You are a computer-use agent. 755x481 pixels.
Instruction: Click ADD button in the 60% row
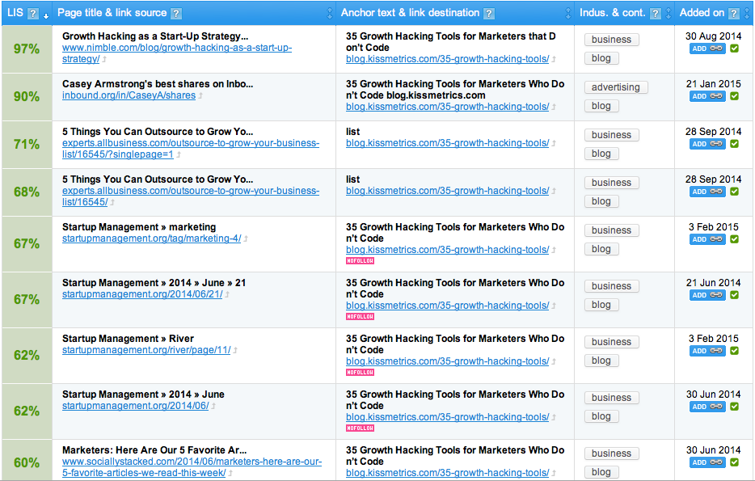click(x=707, y=462)
